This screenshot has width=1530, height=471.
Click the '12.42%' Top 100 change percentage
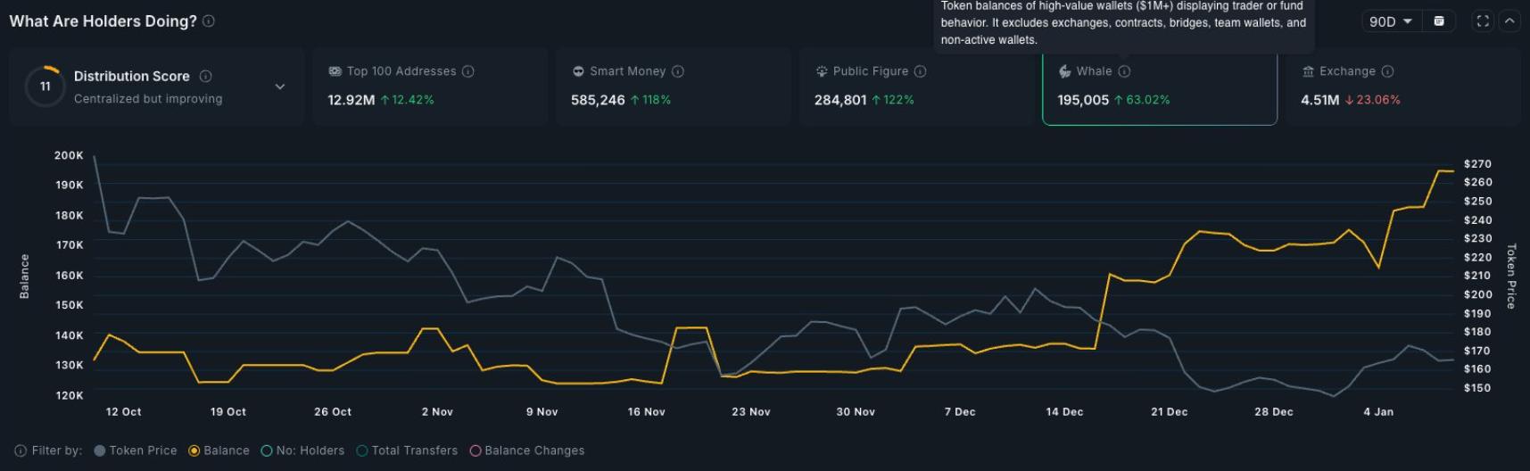point(413,100)
